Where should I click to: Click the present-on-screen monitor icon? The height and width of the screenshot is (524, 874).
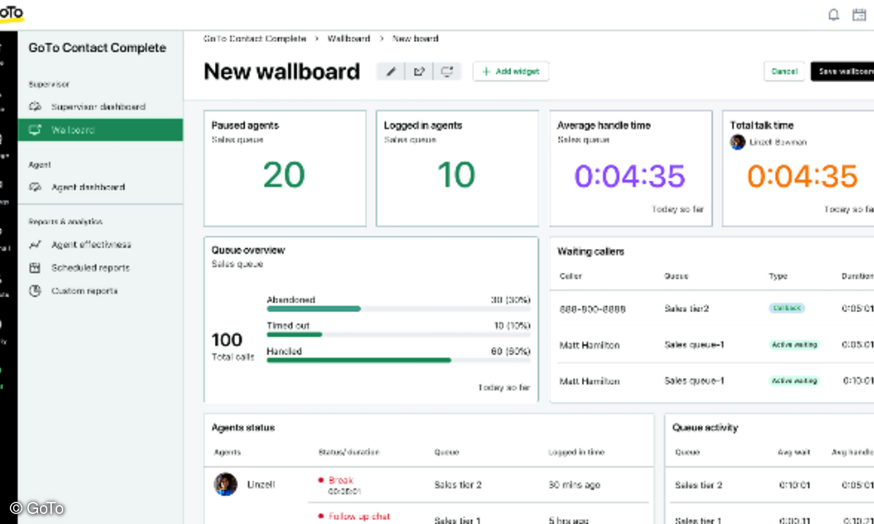[447, 71]
